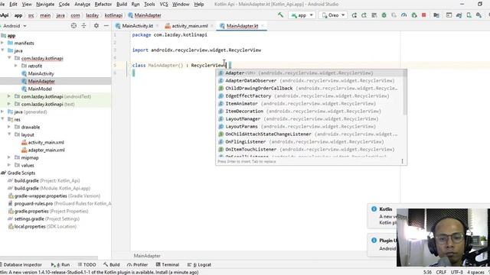Click the kotlinapi breadcrumb in navigation bar
Image resolution: width=490 pixels, height=275 pixels.
click(113, 15)
